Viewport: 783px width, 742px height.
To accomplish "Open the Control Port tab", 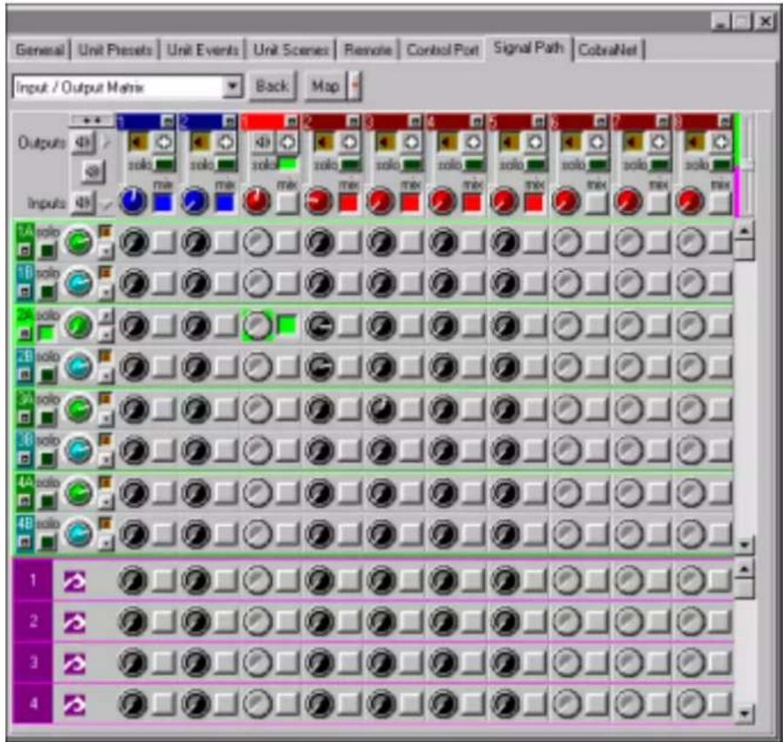I will (x=443, y=50).
